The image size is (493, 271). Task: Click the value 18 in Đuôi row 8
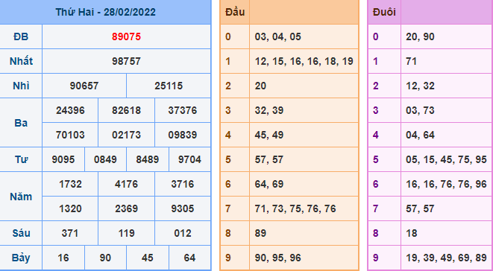[x=411, y=233]
